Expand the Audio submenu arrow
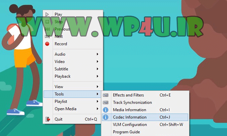Screen dimensions: 227x136 [98, 54]
